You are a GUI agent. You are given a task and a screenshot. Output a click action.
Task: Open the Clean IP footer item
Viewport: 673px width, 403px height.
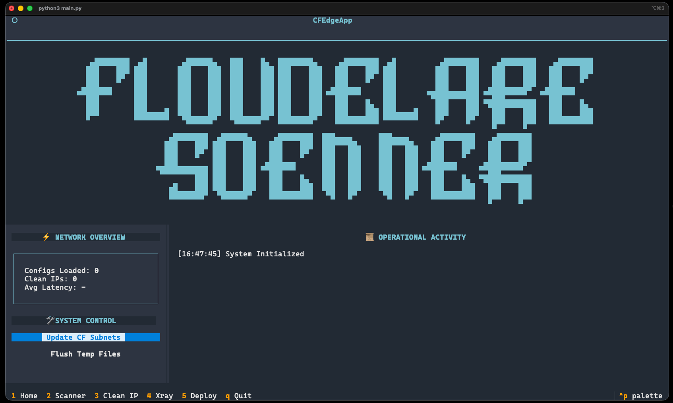tap(116, 396)
